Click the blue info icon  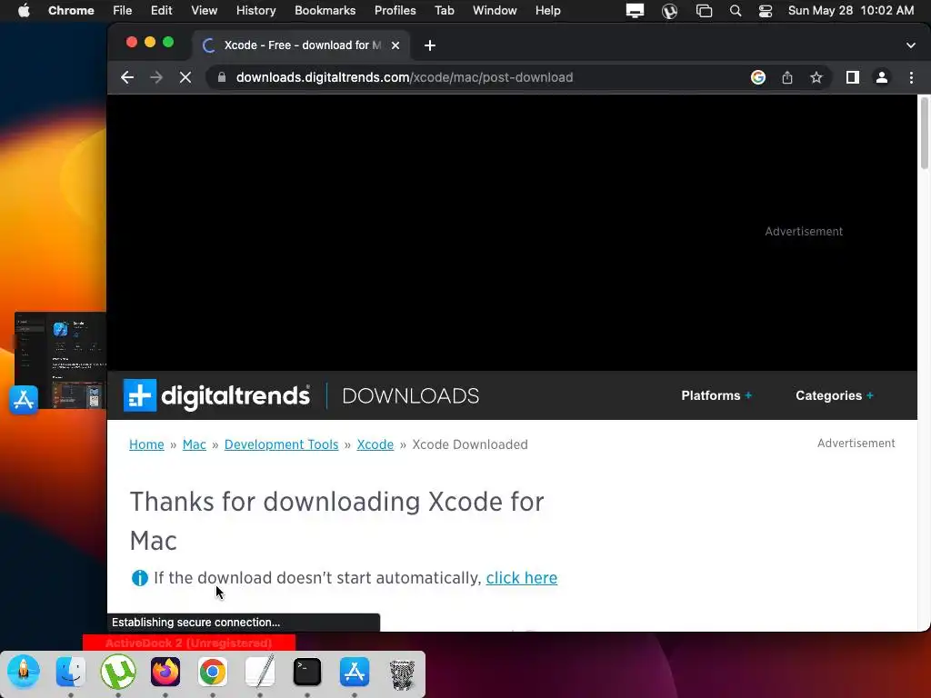(139, 578)
